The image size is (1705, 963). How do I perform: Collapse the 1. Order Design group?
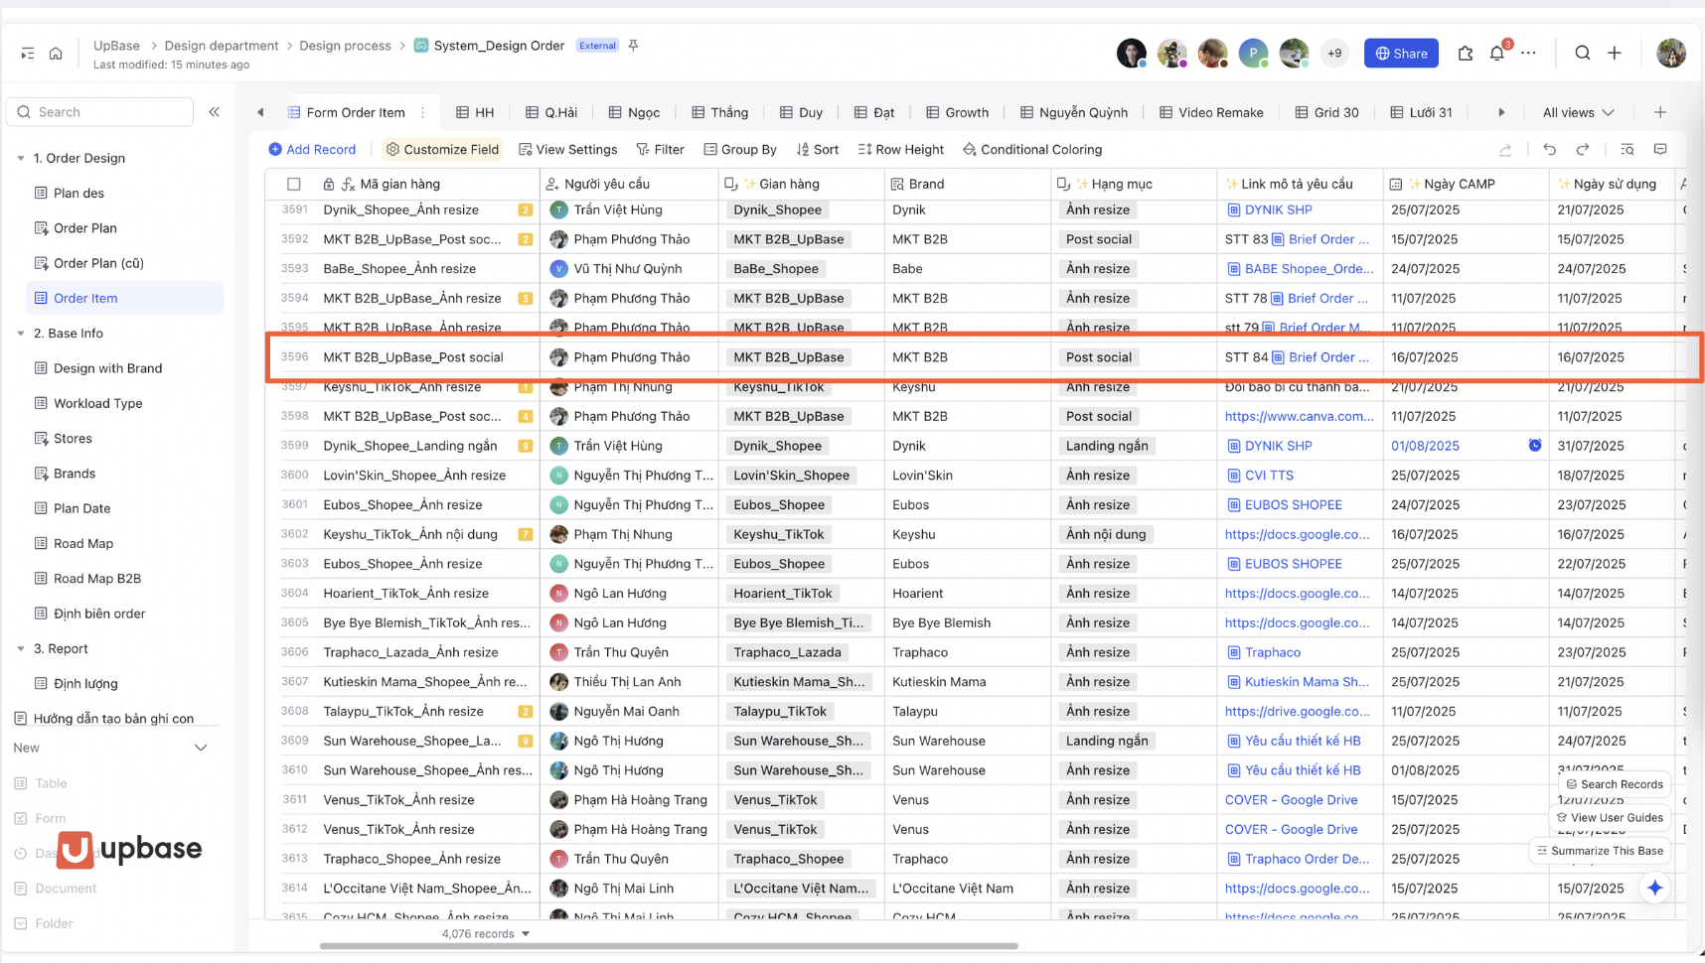21,158
